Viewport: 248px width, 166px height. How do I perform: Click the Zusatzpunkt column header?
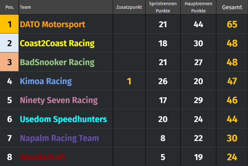pos(129,7)
